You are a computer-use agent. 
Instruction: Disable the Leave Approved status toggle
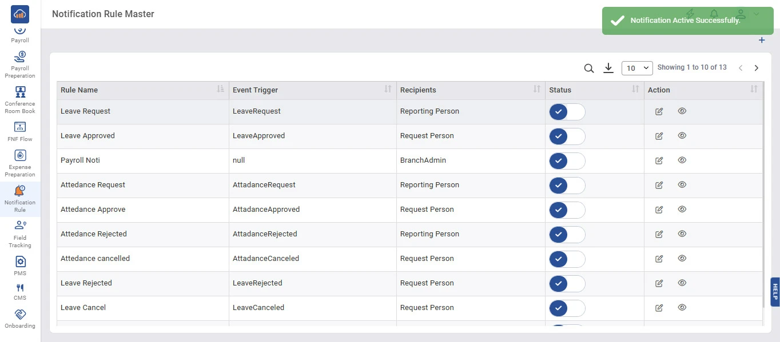click(x=567, y=136)
